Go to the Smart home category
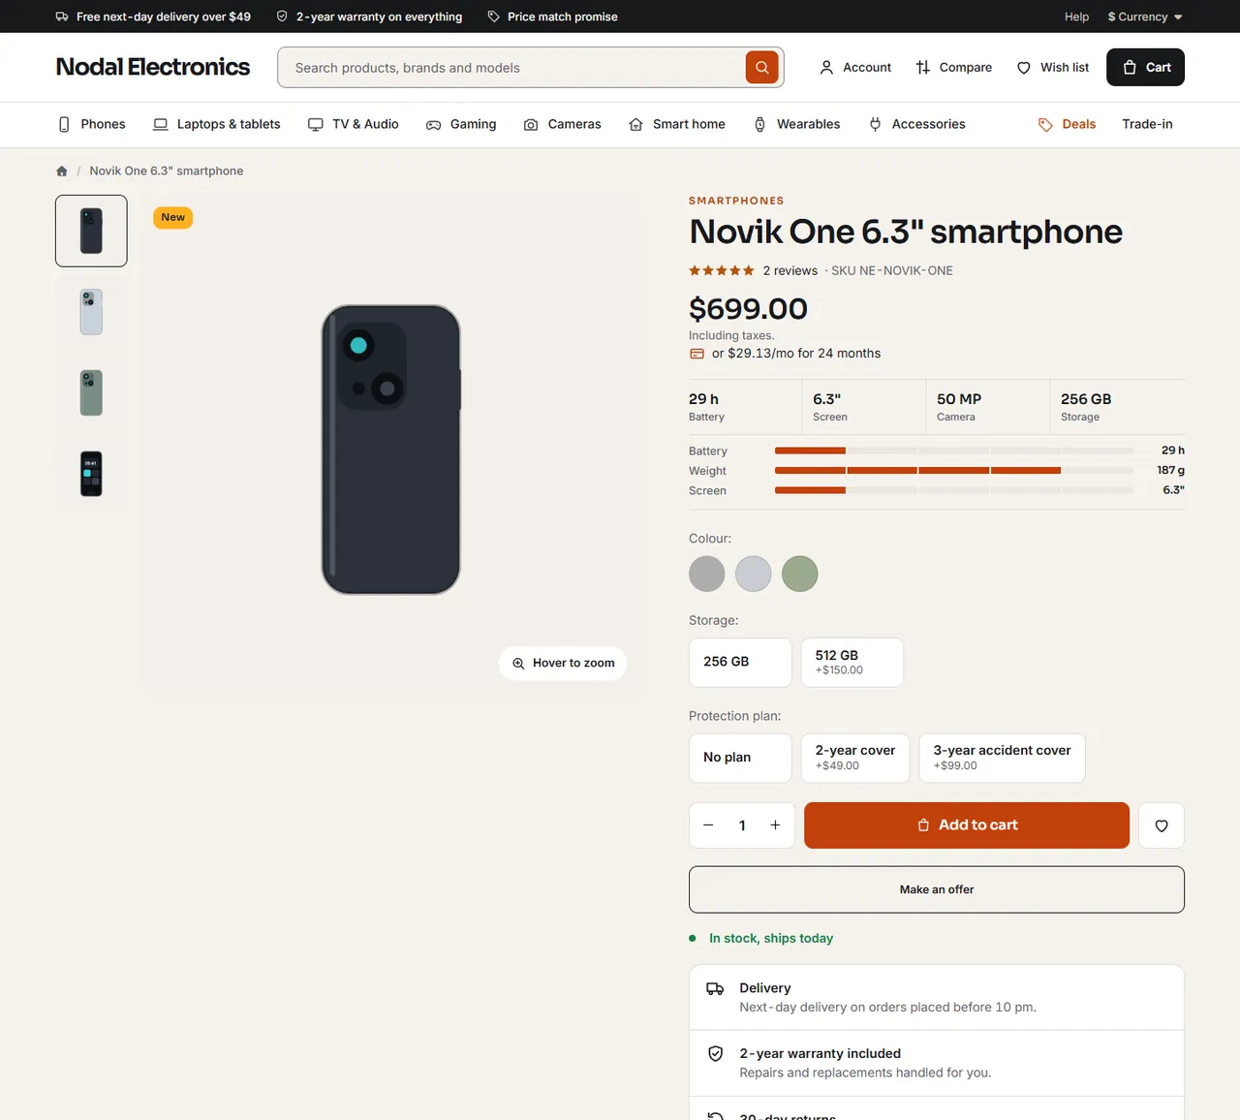 click(676, 124)
